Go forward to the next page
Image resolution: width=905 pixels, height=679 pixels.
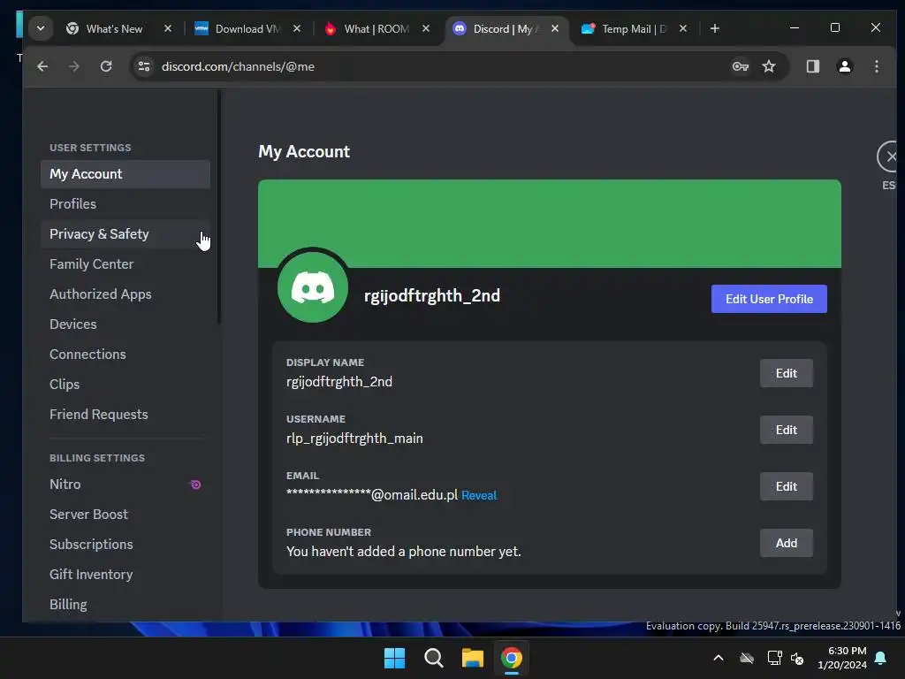pos(74,66)
